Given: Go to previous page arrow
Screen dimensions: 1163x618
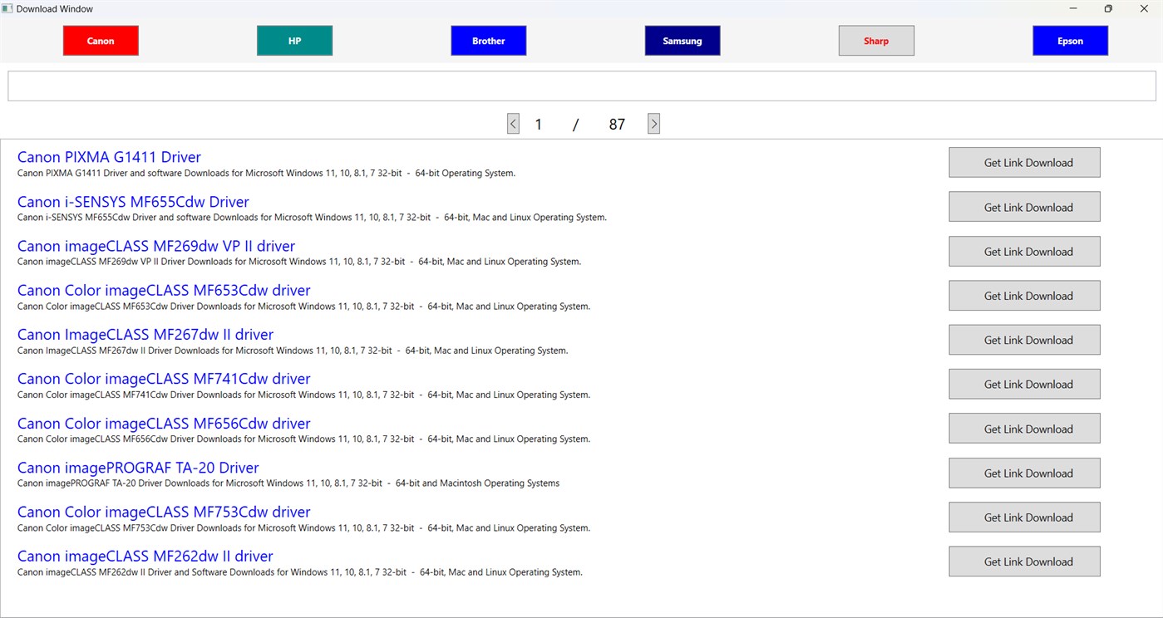Looking at the screenshot, I should point(513,124).
